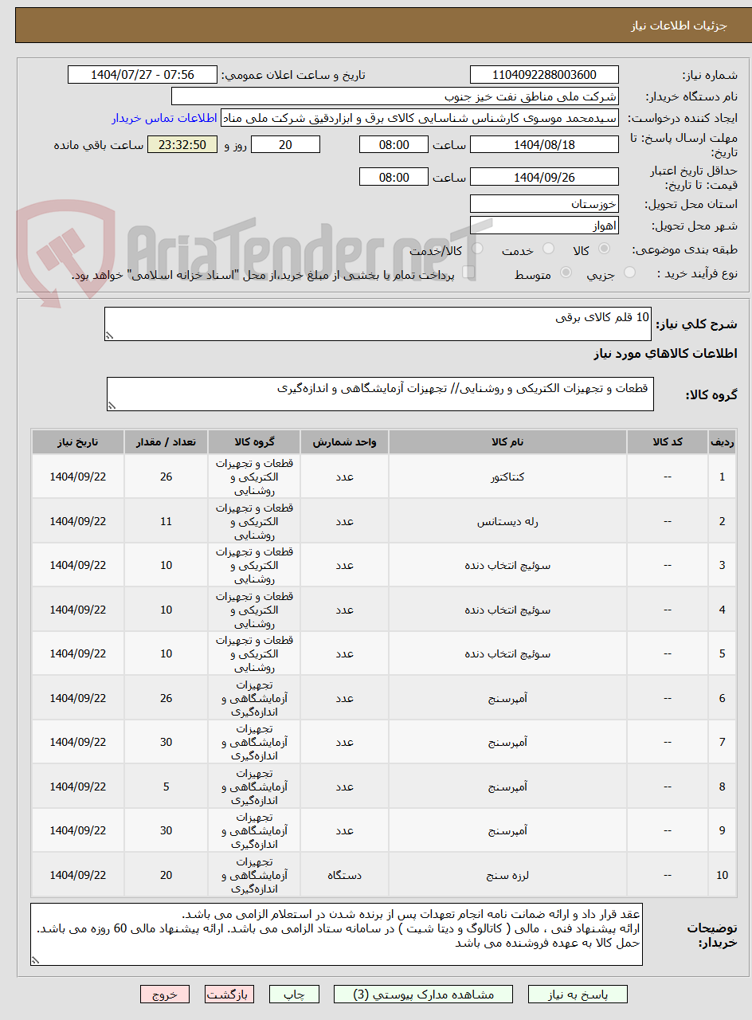Select the خدمت radio button
Screen dimensions: 752x1020
pos(548,249)
